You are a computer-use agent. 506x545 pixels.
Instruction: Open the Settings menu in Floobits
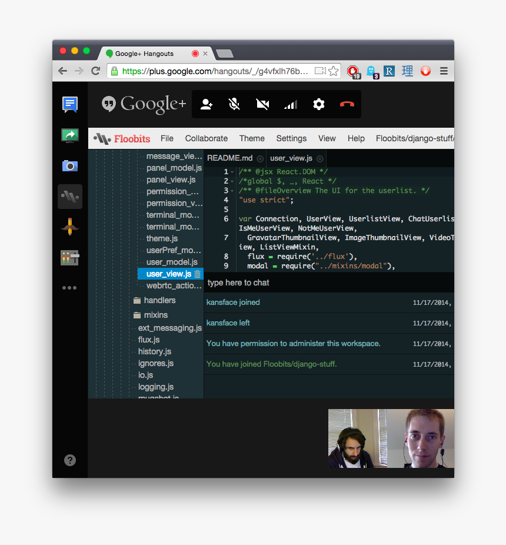291,138
